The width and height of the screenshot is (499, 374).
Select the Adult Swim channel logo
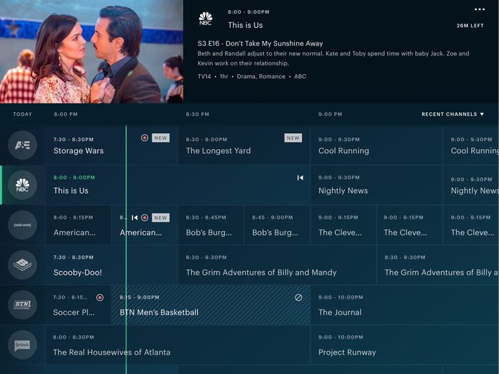(22, 225)
